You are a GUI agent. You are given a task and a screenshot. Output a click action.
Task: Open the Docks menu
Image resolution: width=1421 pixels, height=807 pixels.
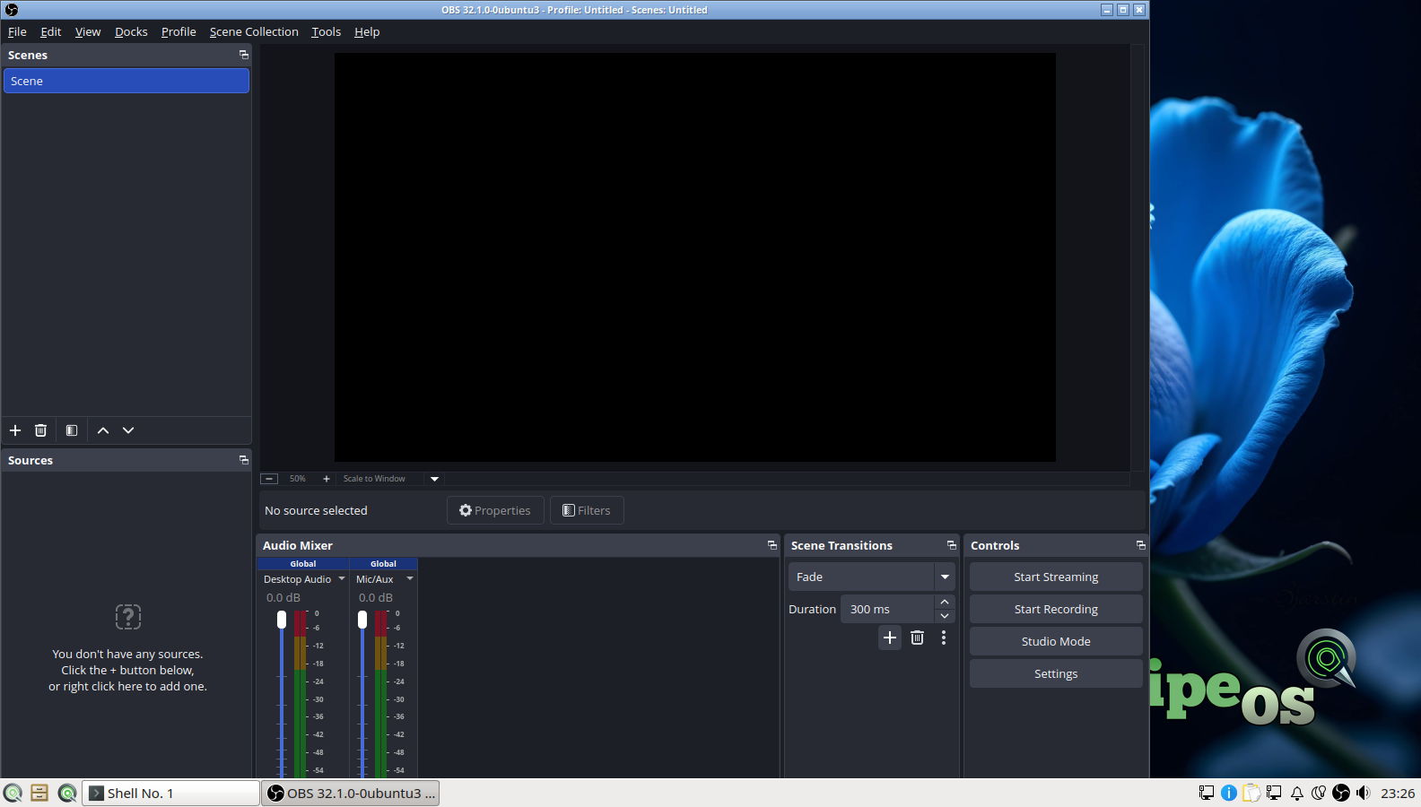coord(131,31)
